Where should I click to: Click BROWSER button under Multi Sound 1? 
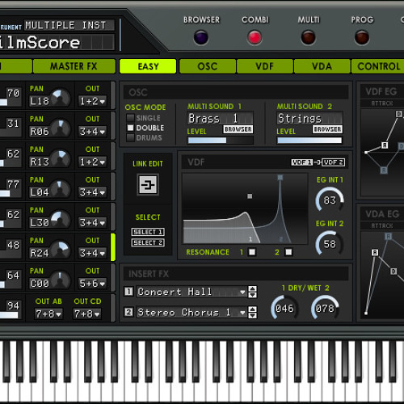pyautogui.click(x=238, y=129)
